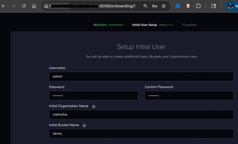The height and width of the screenshot is (144, 238).
Task: Open the saved passwords key icon
Action: [155, 6]
